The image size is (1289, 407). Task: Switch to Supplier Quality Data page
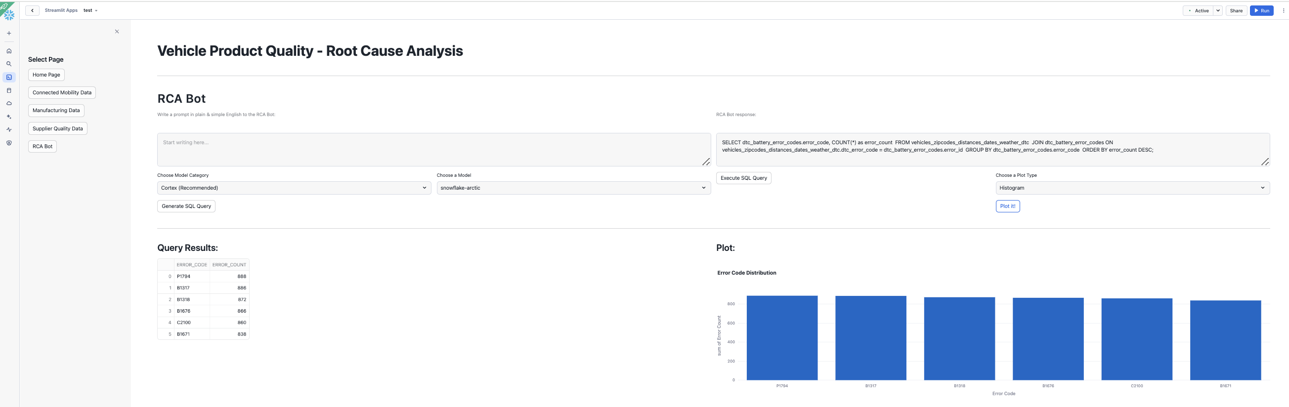click(57, 128)
